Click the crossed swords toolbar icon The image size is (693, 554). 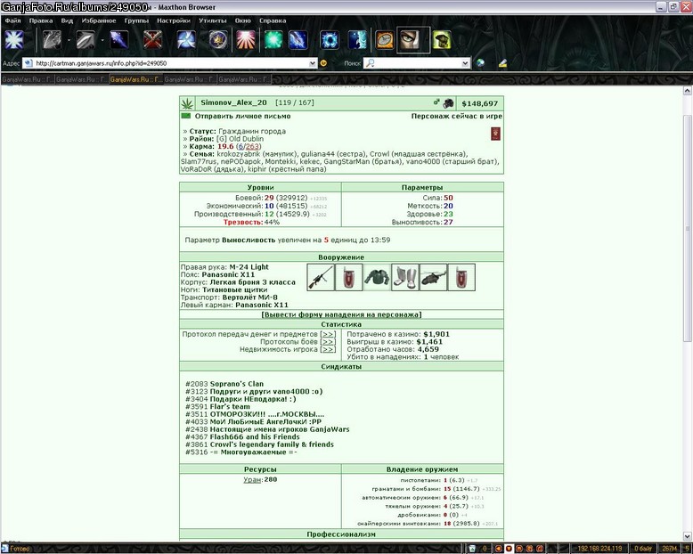(x=152, y=40)
